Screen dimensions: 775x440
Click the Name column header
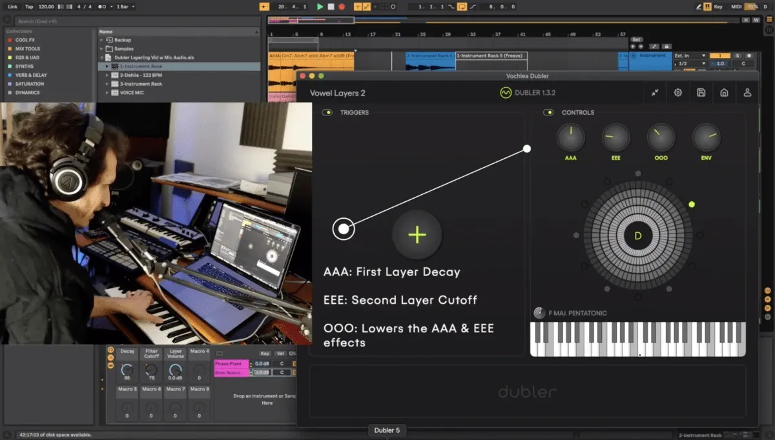tap(180, 31)
